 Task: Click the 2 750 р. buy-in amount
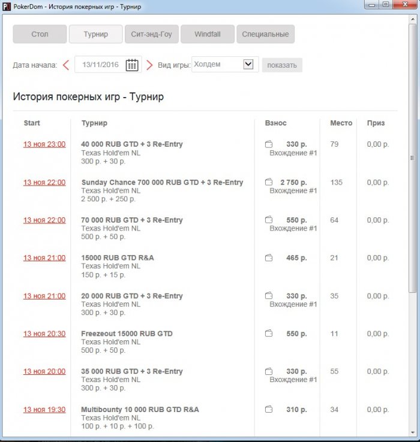[x=293, y=183]
